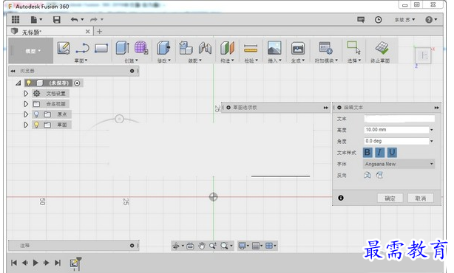Viewport: 454px width, 273px height.
Task: Open the data panel grid icon
Action: 16,19
